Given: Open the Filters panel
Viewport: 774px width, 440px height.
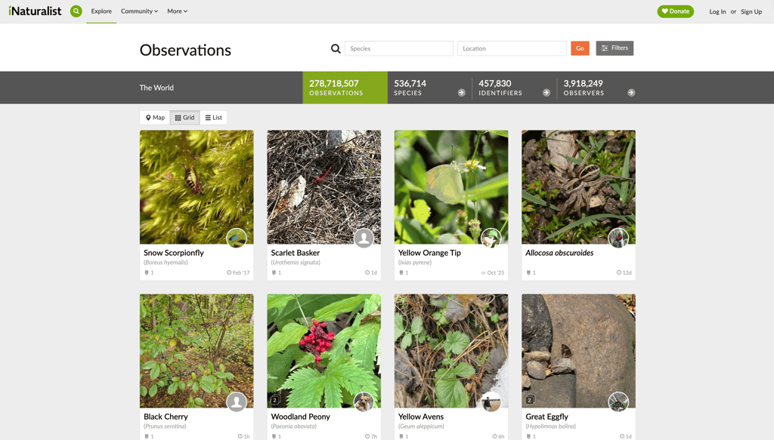Looking at the screenshot, I should (x=614, y=48).
